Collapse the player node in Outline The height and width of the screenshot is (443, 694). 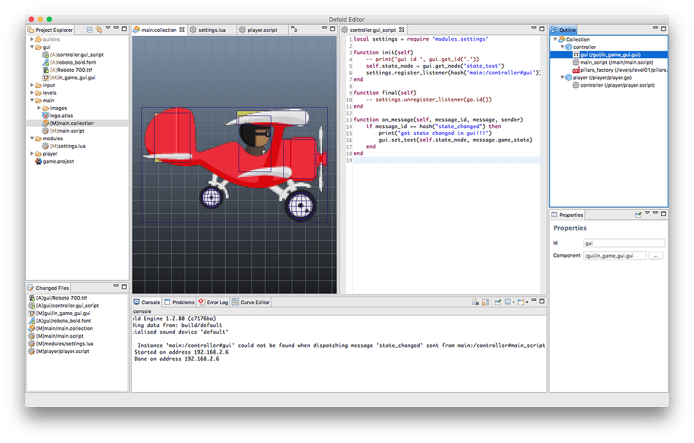[x=563, y=77]
